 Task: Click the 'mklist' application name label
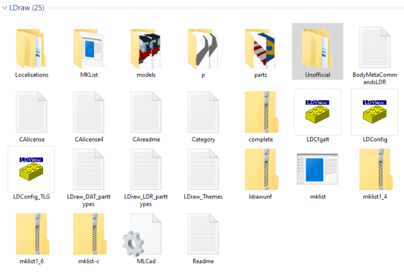click(318, 197)
